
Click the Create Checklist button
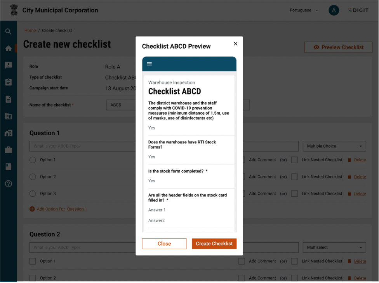point(214,244)
